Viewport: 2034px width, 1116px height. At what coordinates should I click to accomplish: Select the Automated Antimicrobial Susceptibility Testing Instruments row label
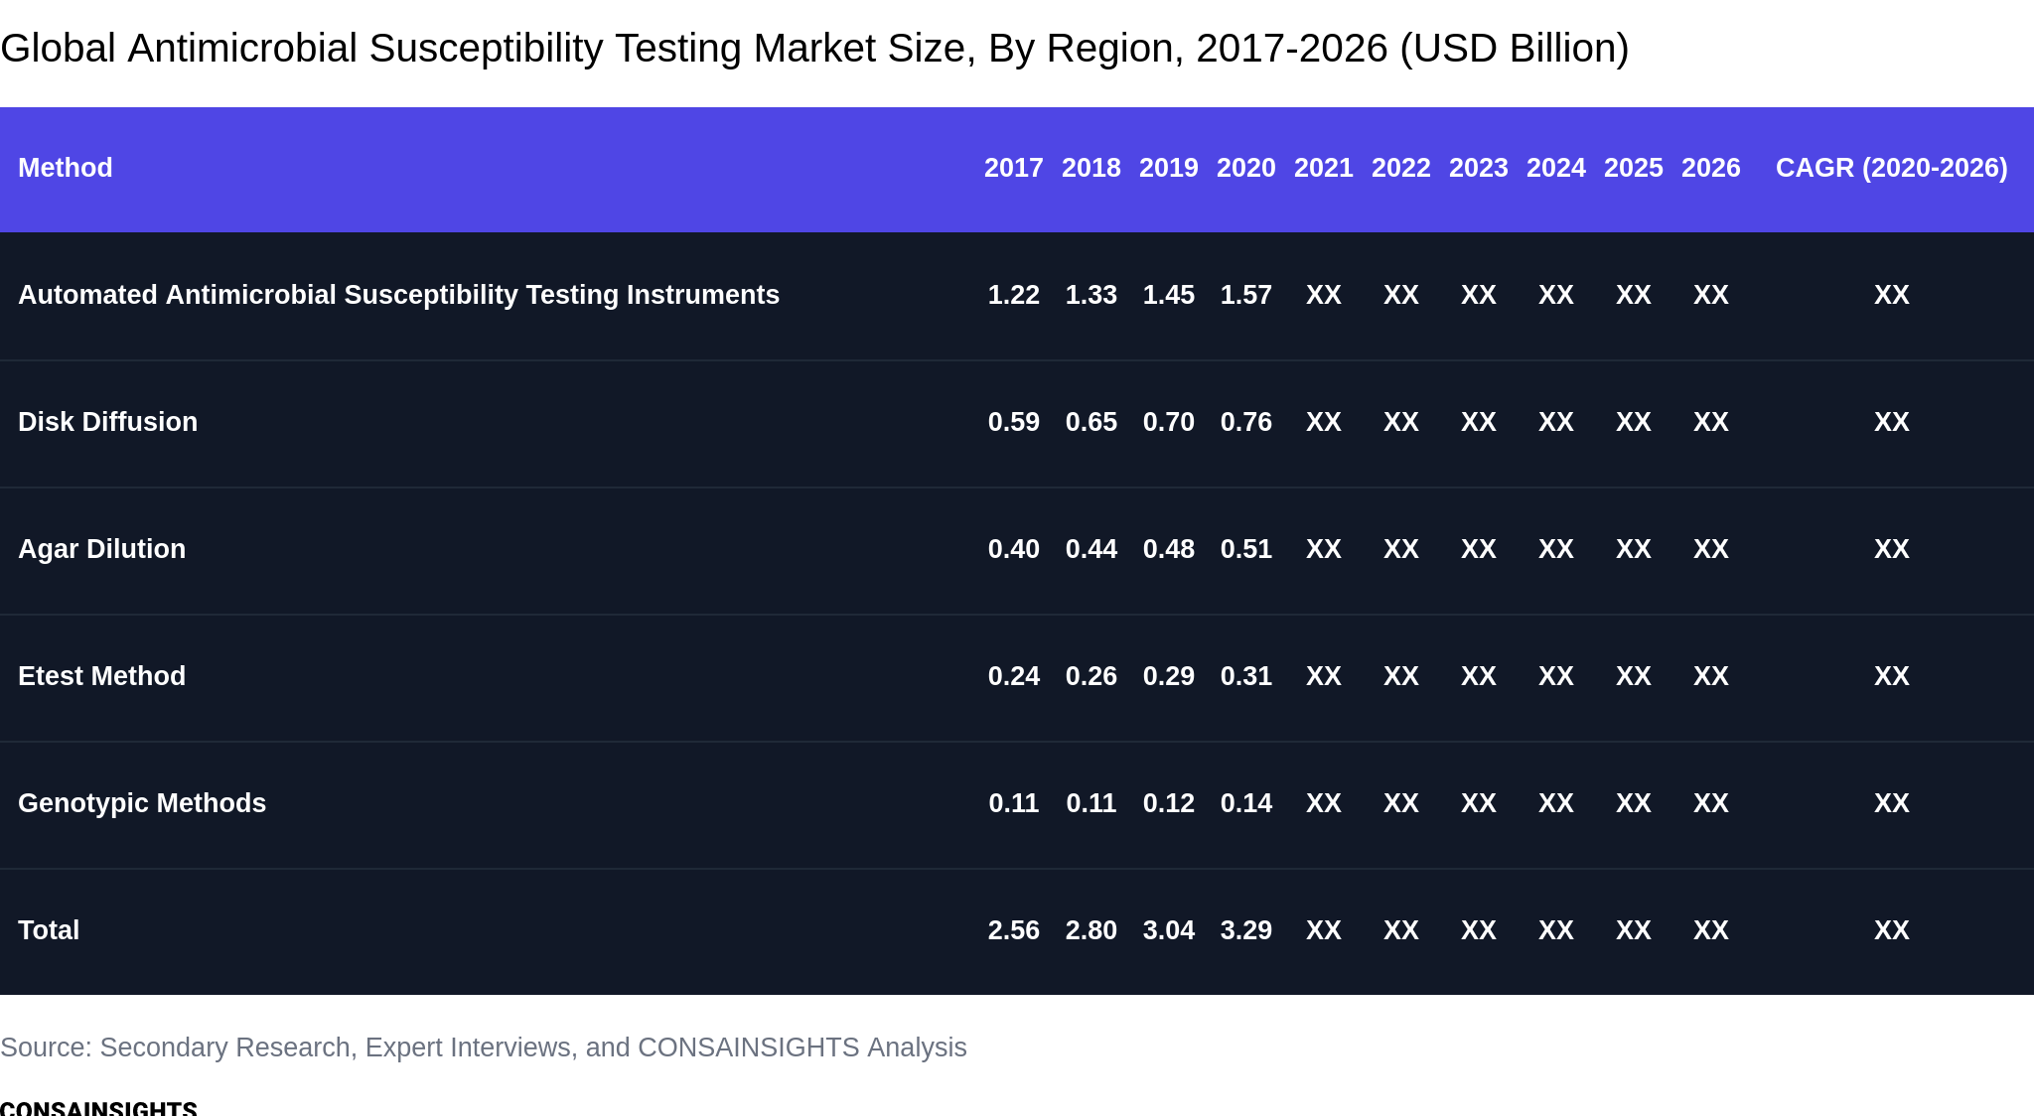tap(398, 295)
